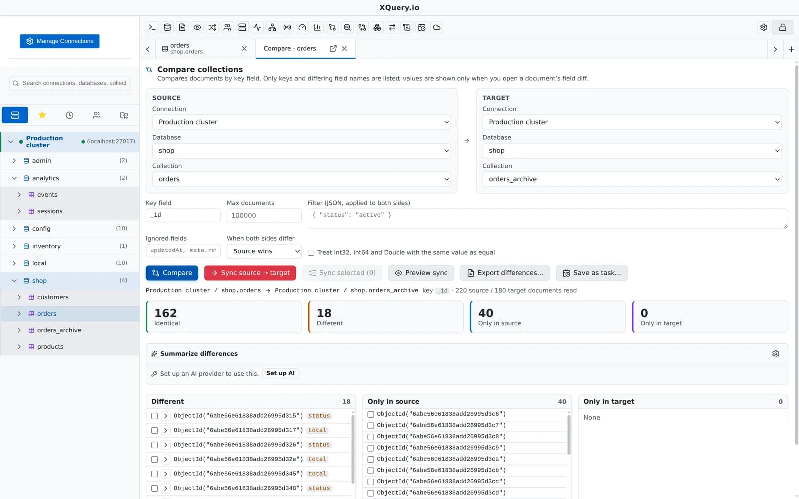Click into the Filter JSON input field
This screenshot has height=499, width=799.
pyautogui.click(x=547, y=219)
